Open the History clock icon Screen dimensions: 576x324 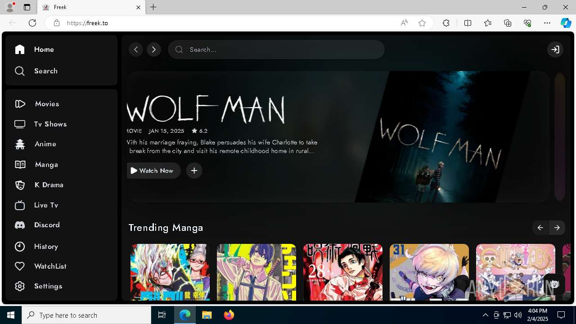click(20, 247)
